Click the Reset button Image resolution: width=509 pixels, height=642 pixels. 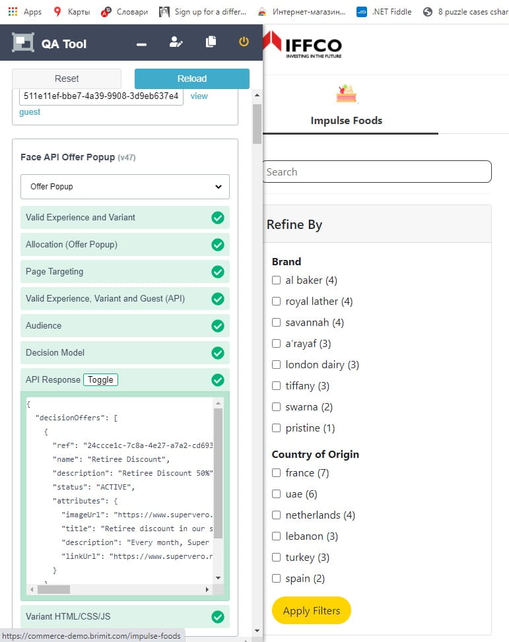[x=67, y=79]
